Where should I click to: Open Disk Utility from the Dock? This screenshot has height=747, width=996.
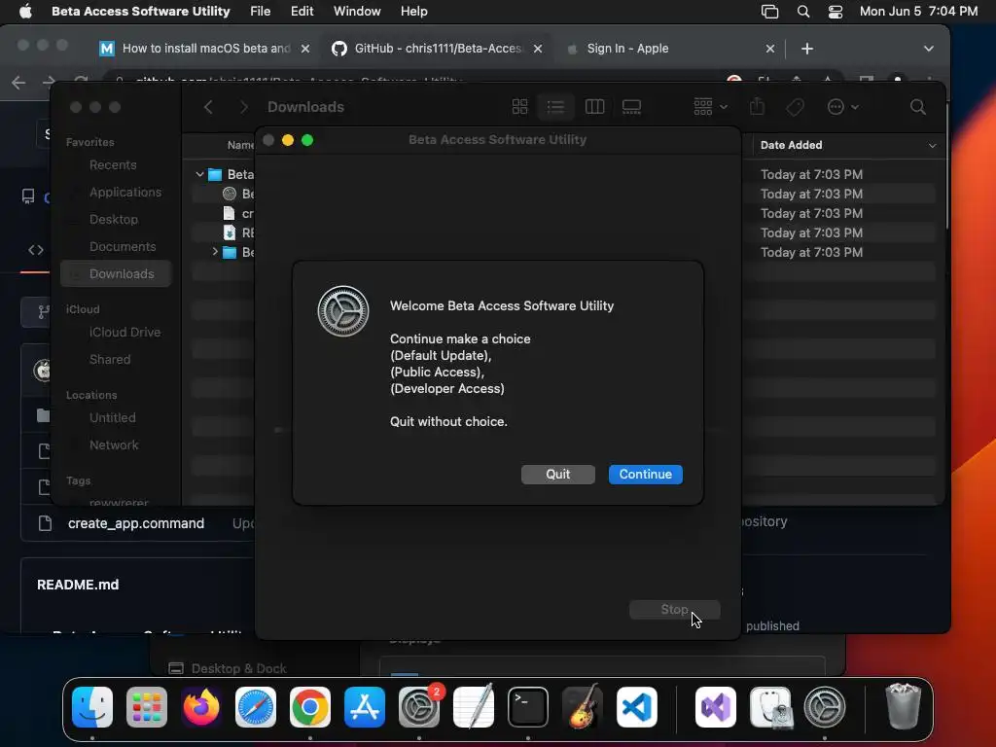coord(770,707)
